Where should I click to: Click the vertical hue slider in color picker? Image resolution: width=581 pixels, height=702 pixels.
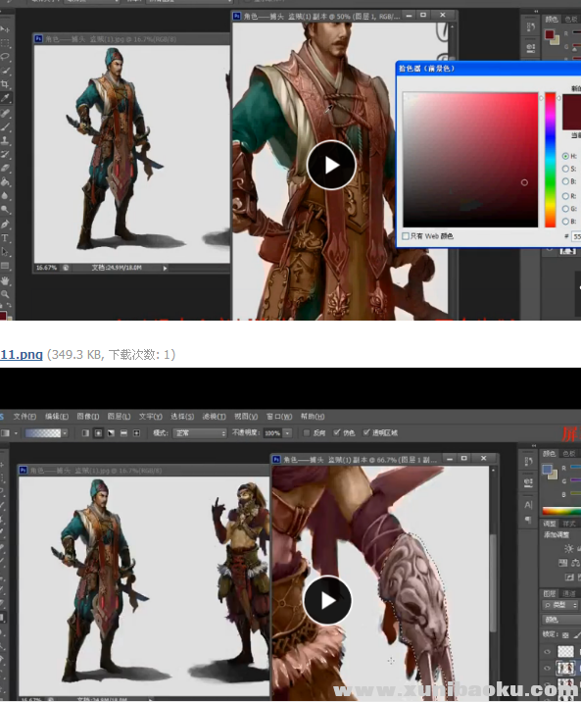551,160
